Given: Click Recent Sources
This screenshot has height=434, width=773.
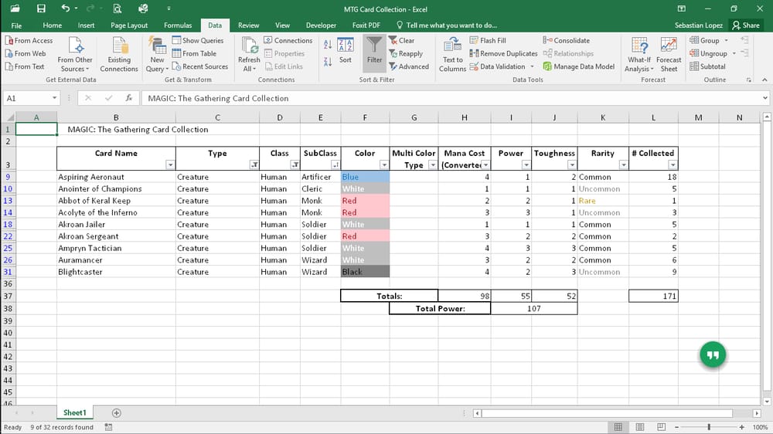Looking at the screenshot, I should click(x=199, y=66).
